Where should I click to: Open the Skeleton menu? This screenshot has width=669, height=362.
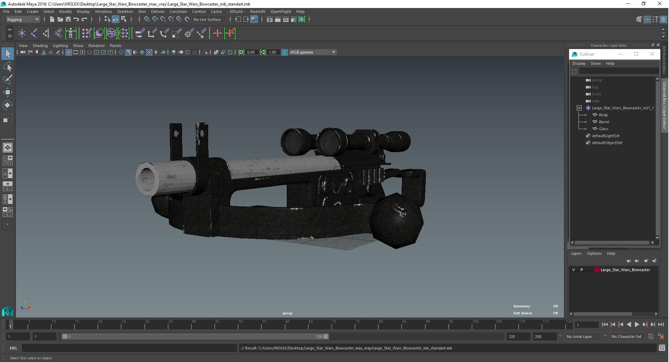click(x=125, y=11)
